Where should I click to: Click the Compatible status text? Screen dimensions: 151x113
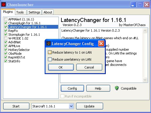coord(128,88)
